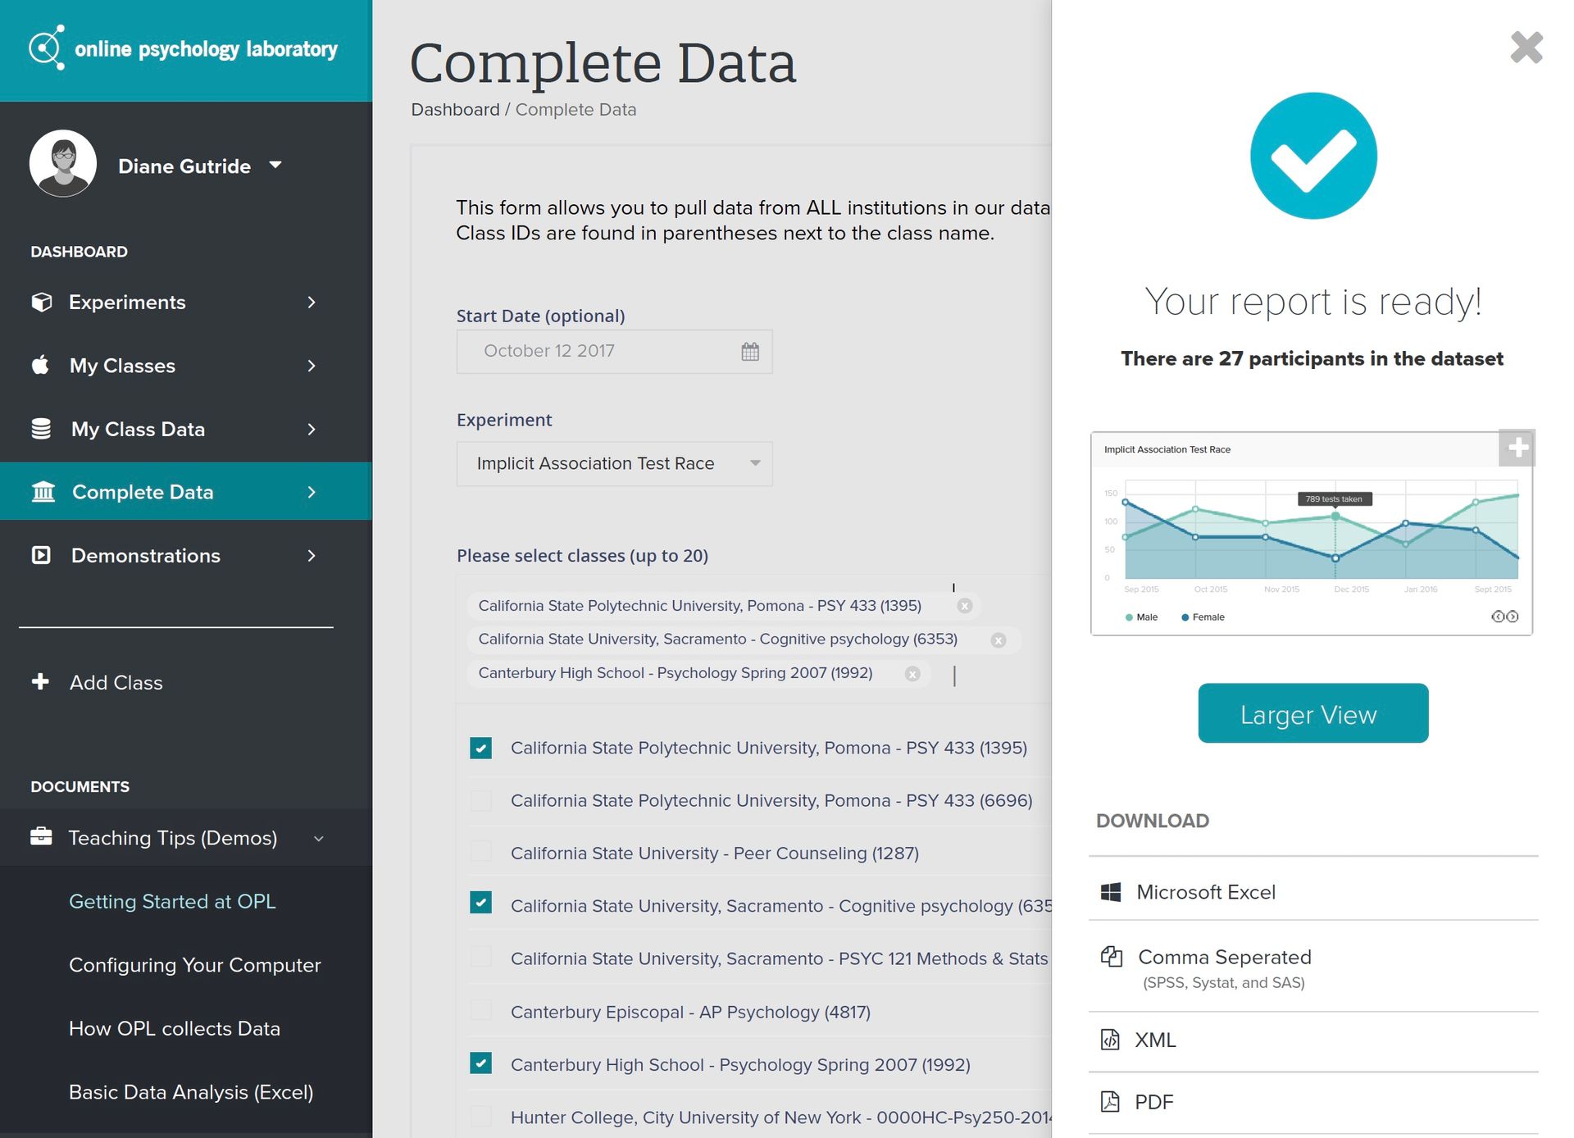The image size is (1574, 1138).
Task: Open Getting Started at OPL link
Action: coord(172,902)
